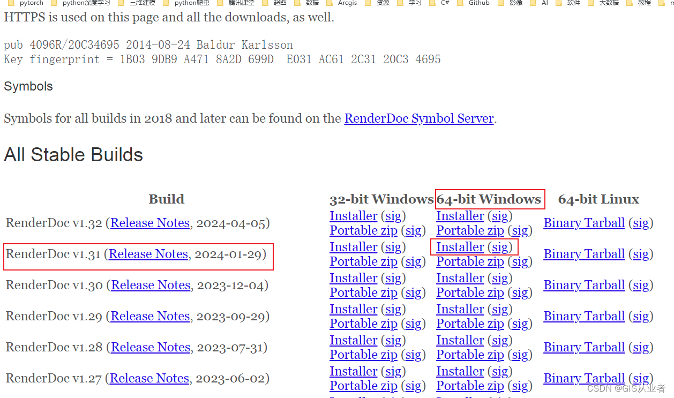The image size is (674, 398).
Task: Get the sig for v1.30 64-bit Installer
Action: 500,278
